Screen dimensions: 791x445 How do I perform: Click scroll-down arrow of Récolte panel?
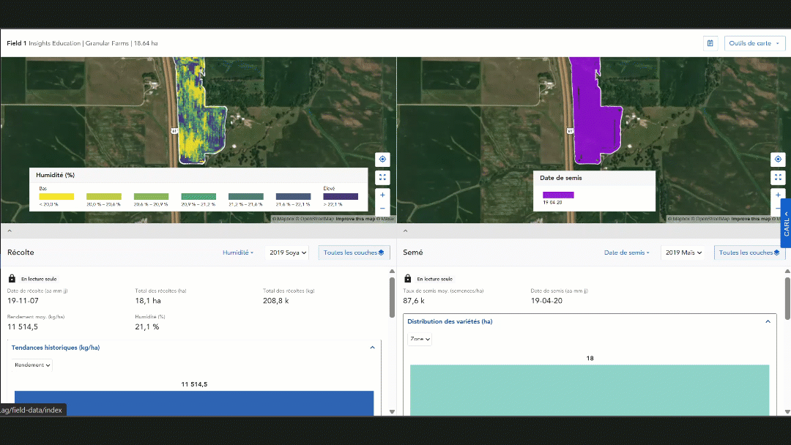pos(392,412)
